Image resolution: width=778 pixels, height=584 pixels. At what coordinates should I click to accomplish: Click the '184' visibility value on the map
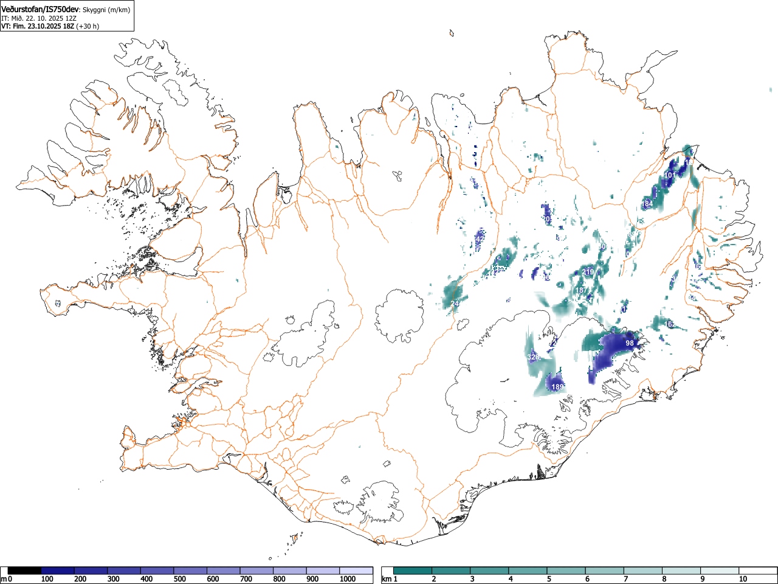(x=647, y=204)
